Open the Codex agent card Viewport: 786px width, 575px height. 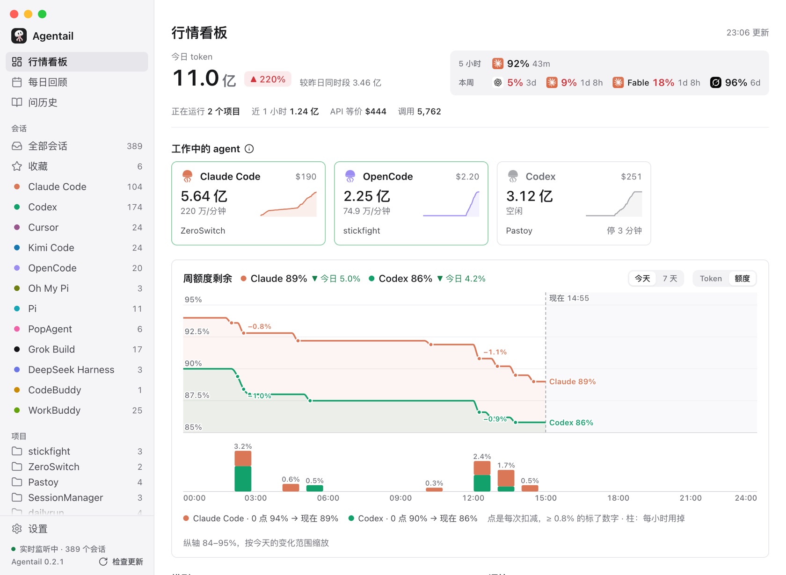coord(574,203)
